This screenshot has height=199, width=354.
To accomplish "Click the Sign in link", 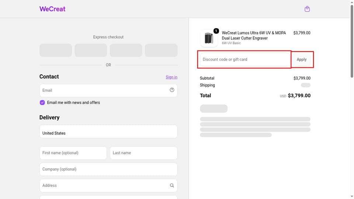I will point(171,77).
